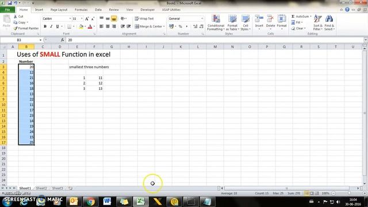
Task: Click the Copy button in the ribbon
Action: click(x=21, y=22)
